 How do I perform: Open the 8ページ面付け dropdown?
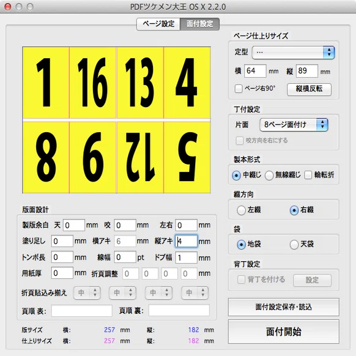click(294, 125)
